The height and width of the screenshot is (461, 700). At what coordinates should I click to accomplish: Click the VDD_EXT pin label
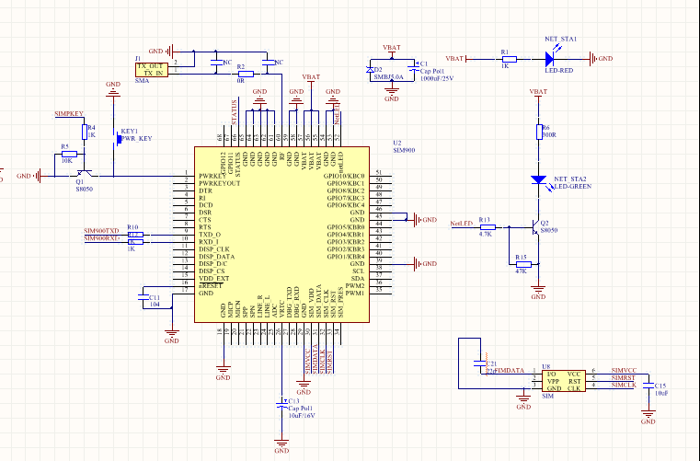(213, 278)
